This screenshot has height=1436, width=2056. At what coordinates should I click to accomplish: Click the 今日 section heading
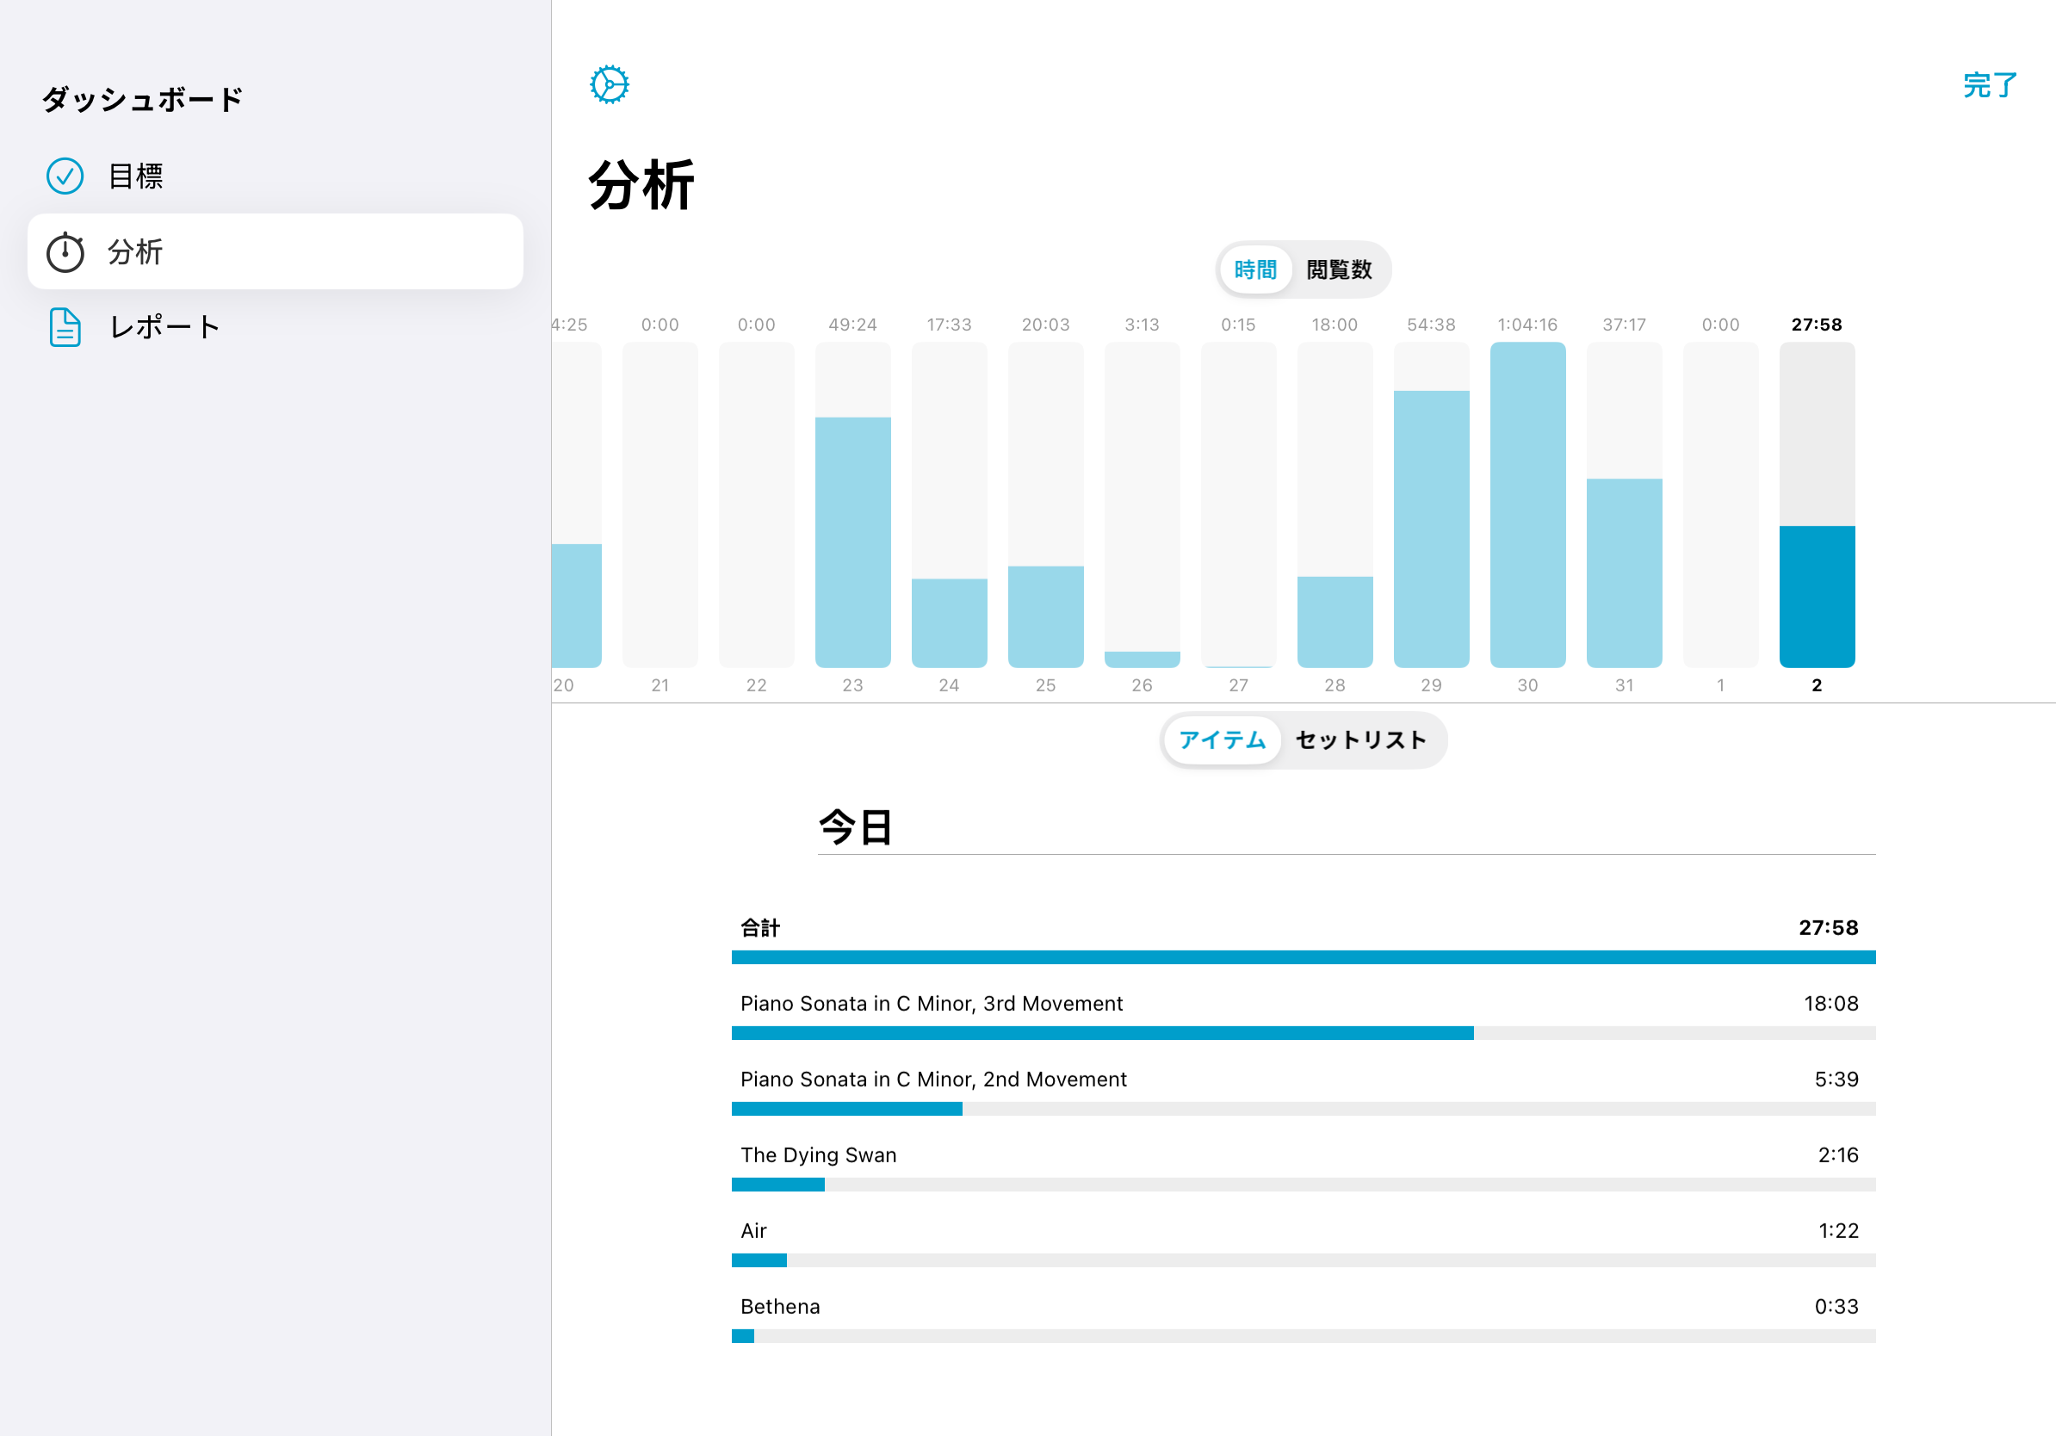(856, 826)
